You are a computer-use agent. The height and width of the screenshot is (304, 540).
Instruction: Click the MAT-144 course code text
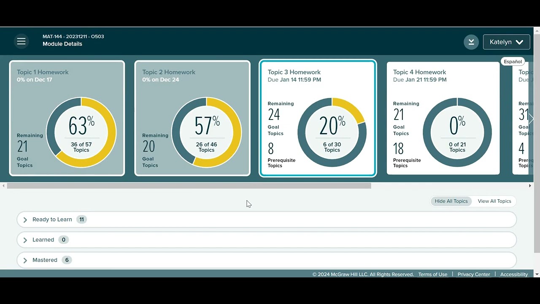[73, 36]
